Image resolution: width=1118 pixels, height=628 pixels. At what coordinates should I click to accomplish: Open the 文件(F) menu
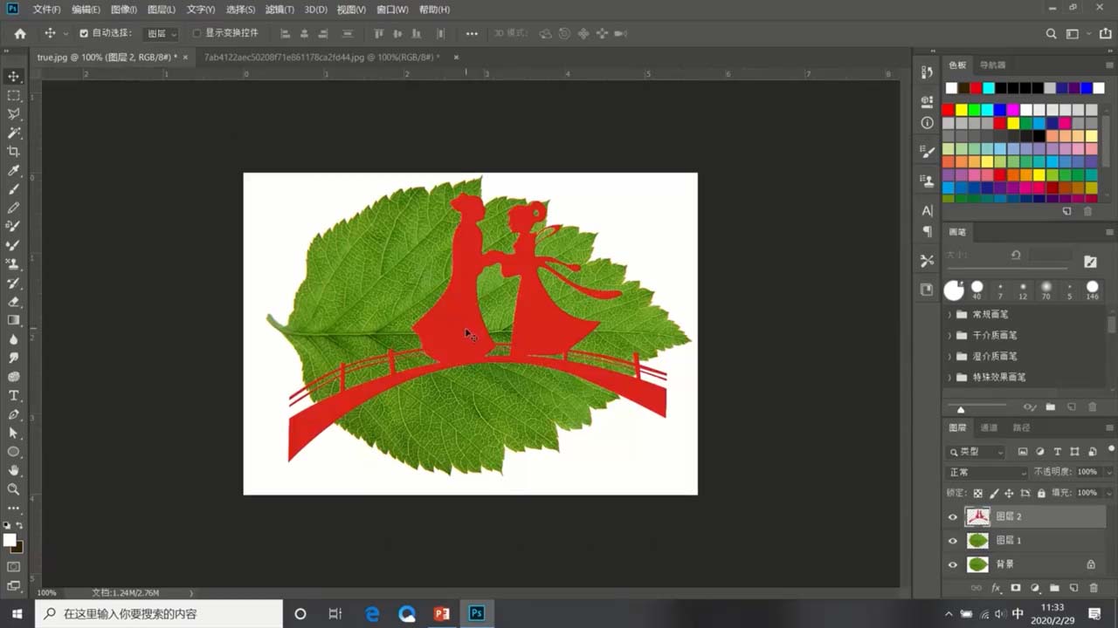(46, 10)
